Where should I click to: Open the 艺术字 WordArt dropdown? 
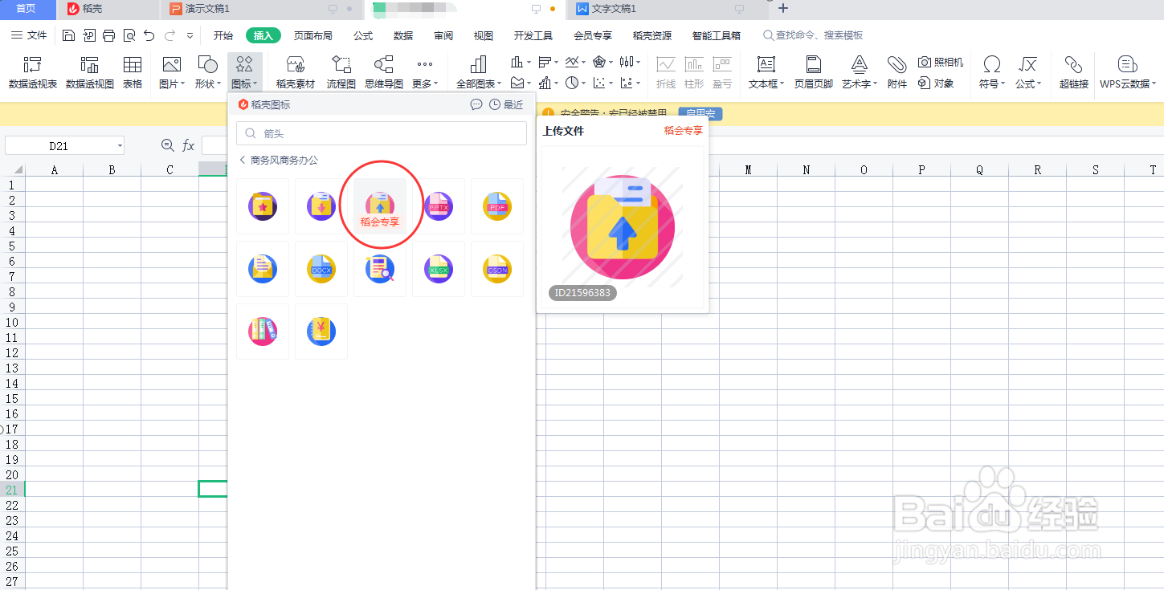coord(860,72)
